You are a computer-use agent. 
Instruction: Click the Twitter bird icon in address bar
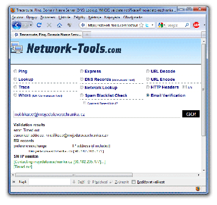[147, 25]
